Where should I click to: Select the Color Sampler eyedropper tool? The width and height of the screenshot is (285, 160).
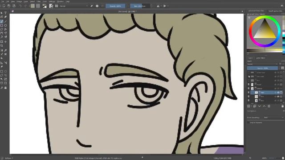[5, 50]
